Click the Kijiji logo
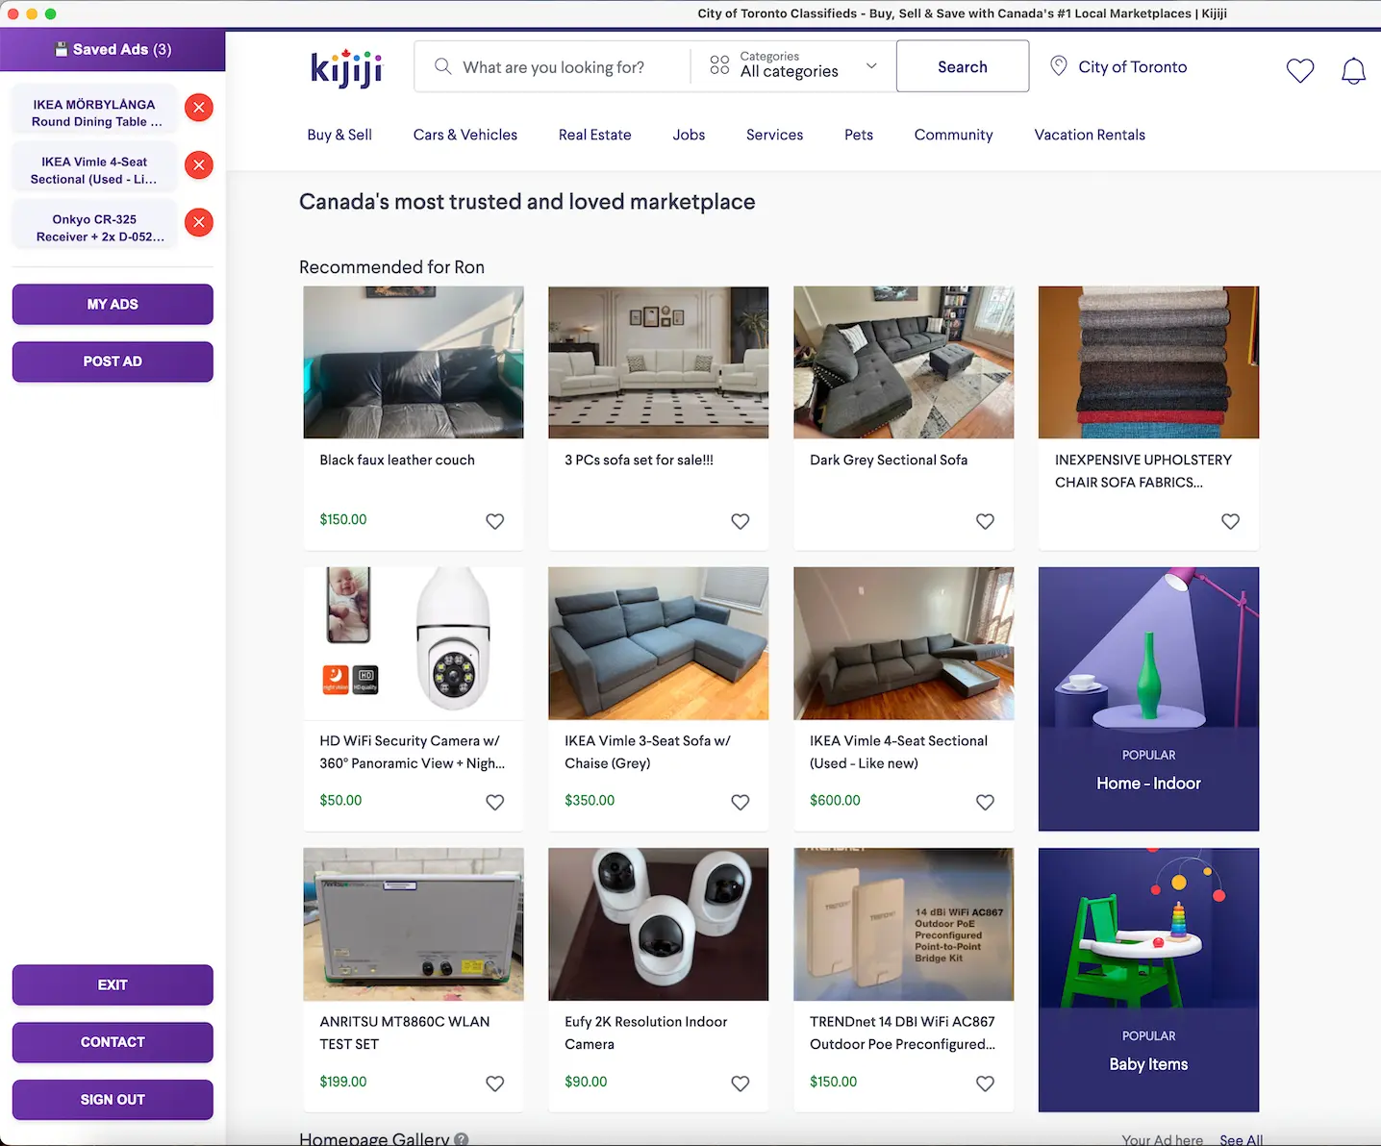The image size is (1381, 1146). coord(347,68)
